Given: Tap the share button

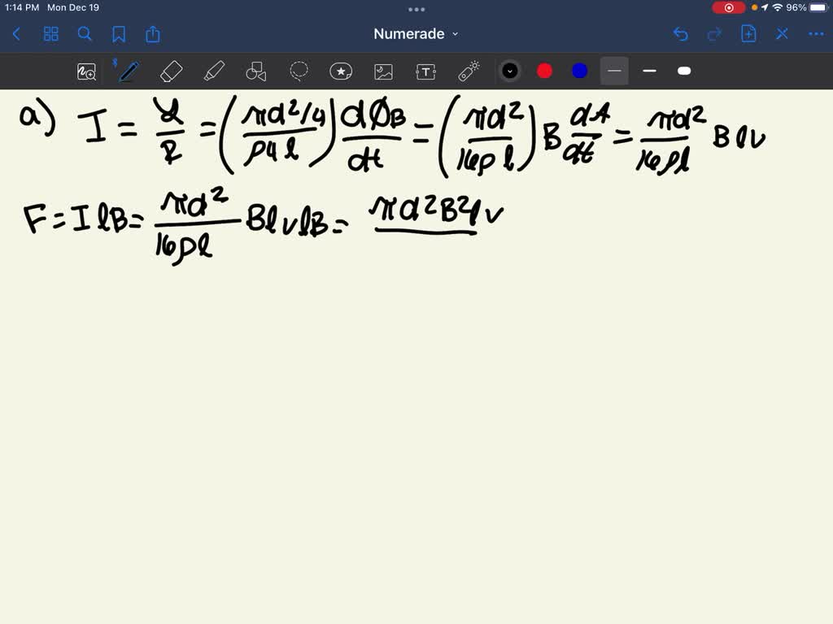Looking at the screenshot, I should (153, 34).
